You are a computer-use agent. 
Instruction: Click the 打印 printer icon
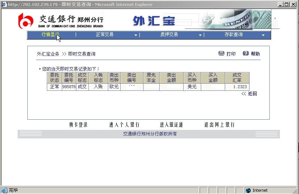221,53
